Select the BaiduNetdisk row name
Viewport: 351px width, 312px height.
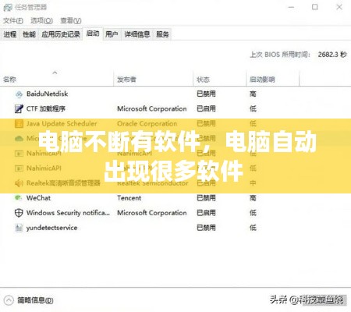(x=47, y=94)
